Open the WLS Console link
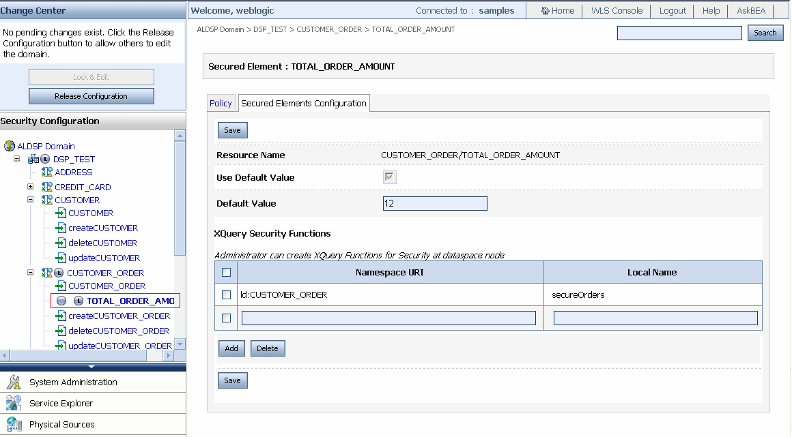 pos(617,11)
